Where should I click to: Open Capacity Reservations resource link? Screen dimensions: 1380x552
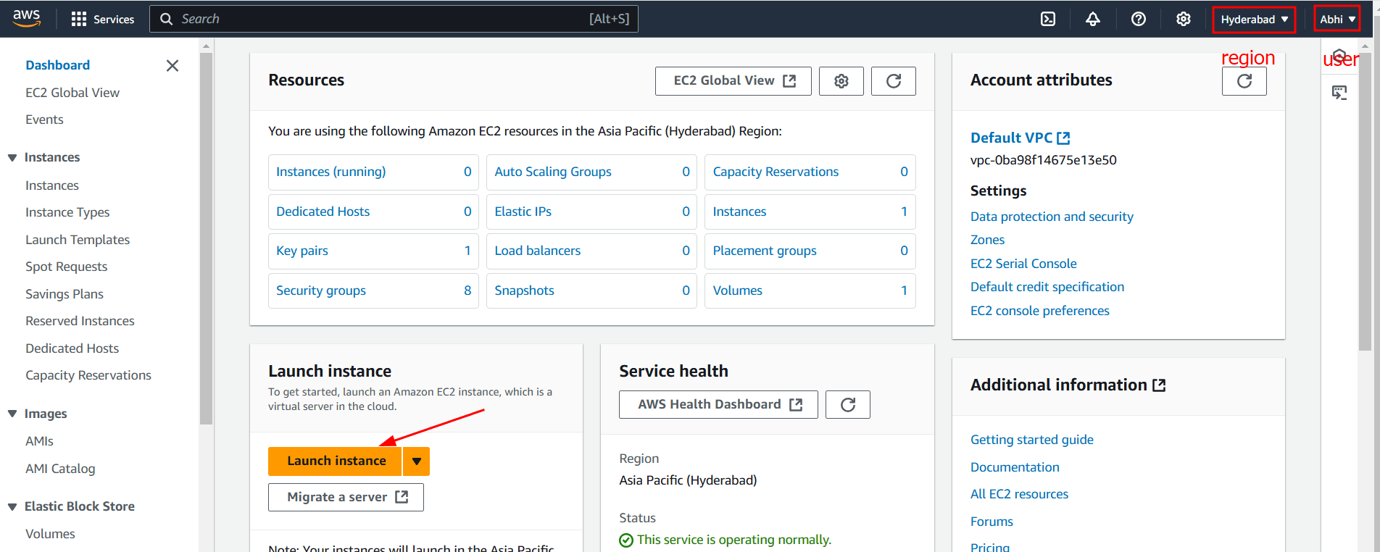(776, 172)
